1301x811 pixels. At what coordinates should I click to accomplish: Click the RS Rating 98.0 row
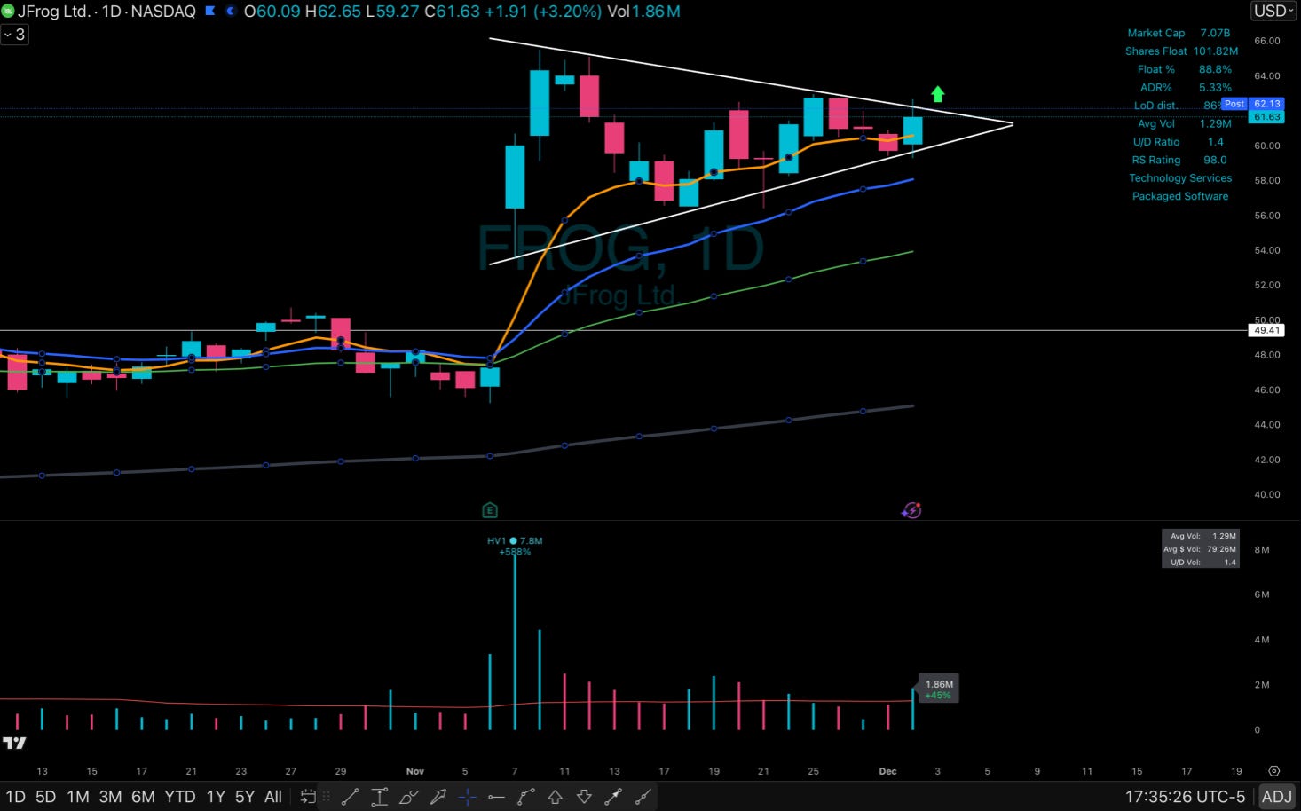point(1179,161)
